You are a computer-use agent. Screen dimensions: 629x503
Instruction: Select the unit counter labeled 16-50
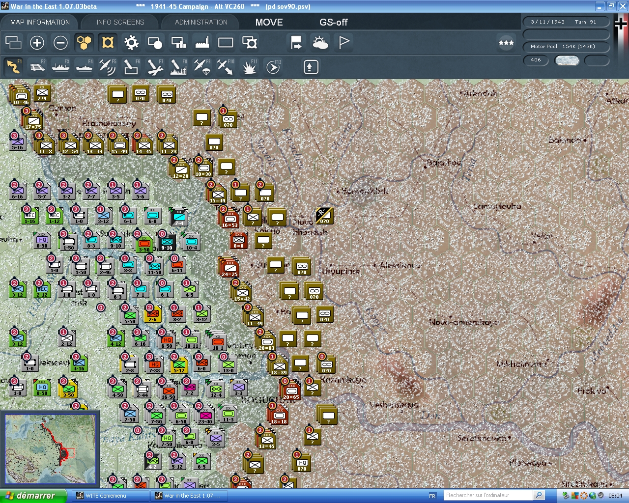[x=168, y=391]
